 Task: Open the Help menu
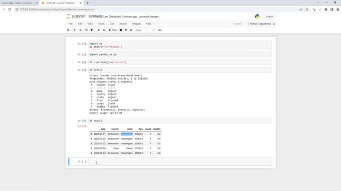coord(149,24)
